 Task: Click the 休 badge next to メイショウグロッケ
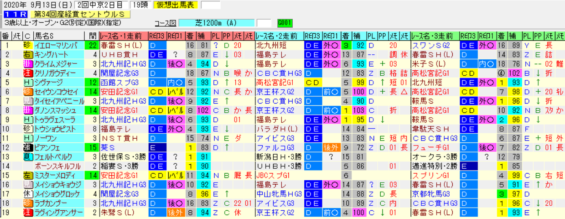point(27,194)
